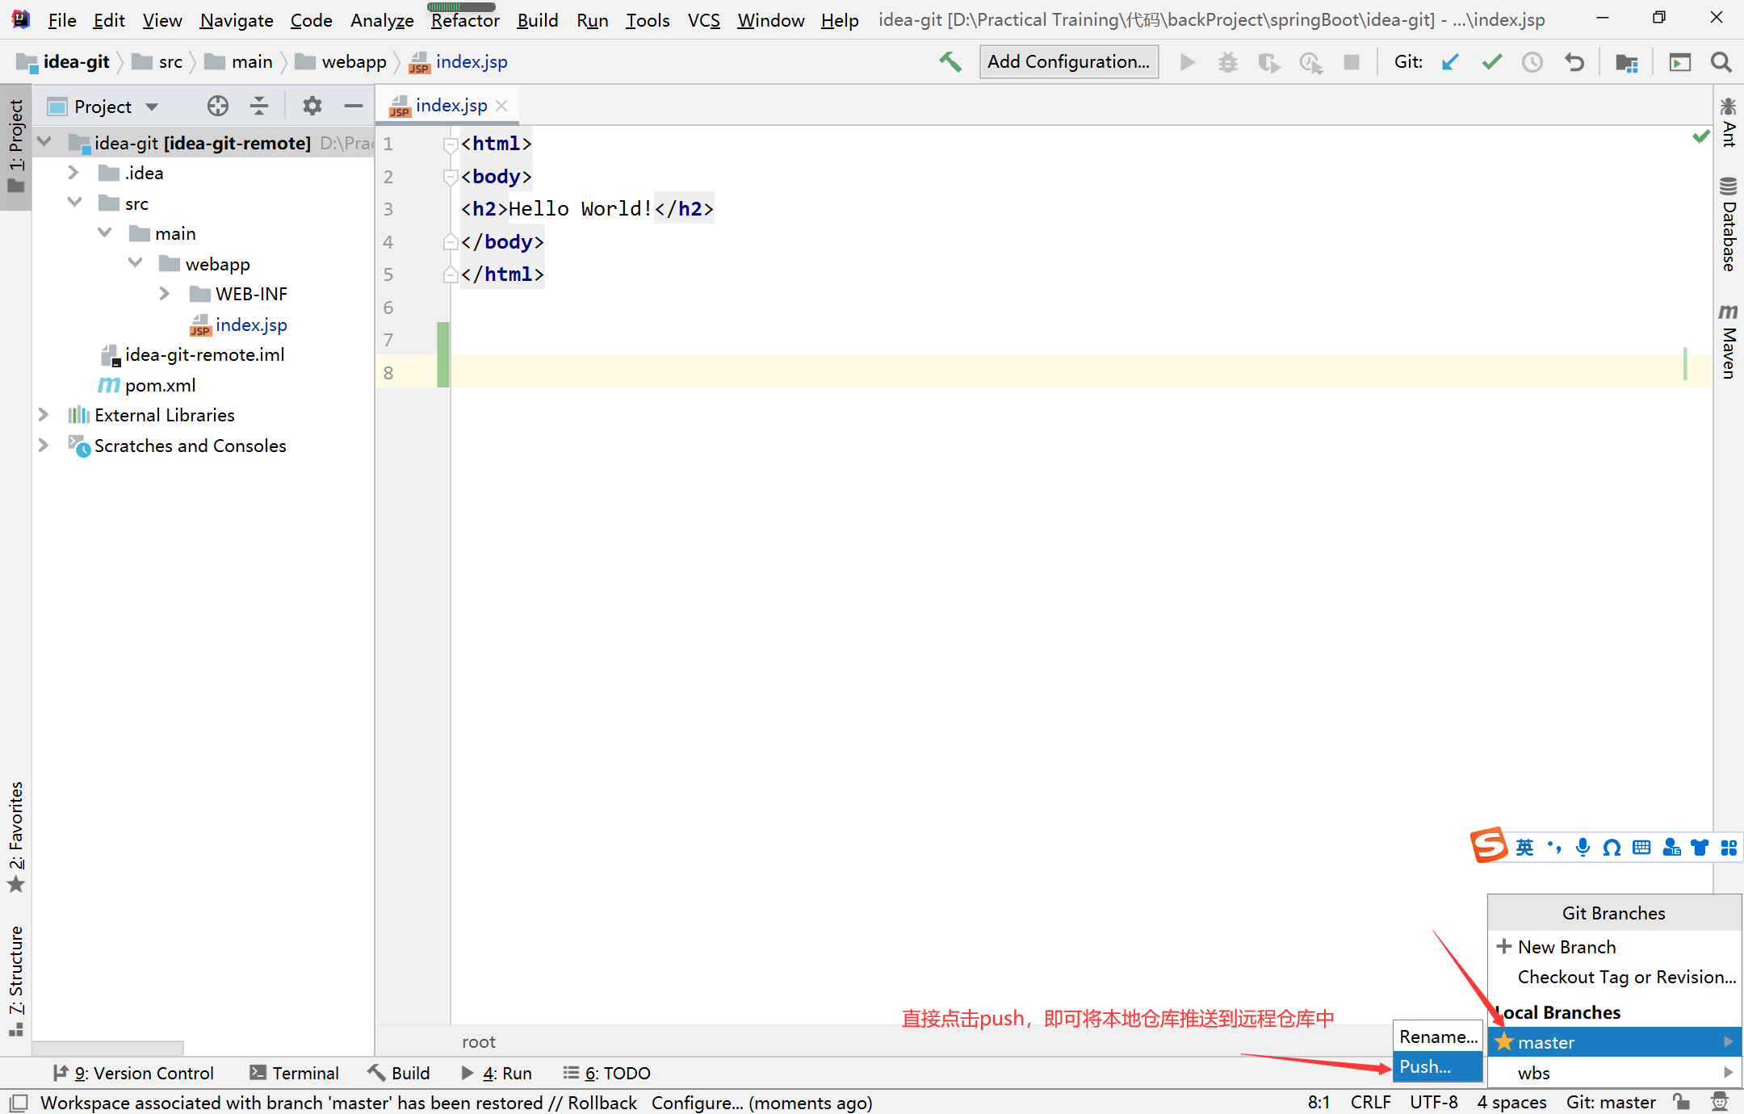Expand the WEB-INF folder
Screen dimensions: 1744x1114
(165, 294)
